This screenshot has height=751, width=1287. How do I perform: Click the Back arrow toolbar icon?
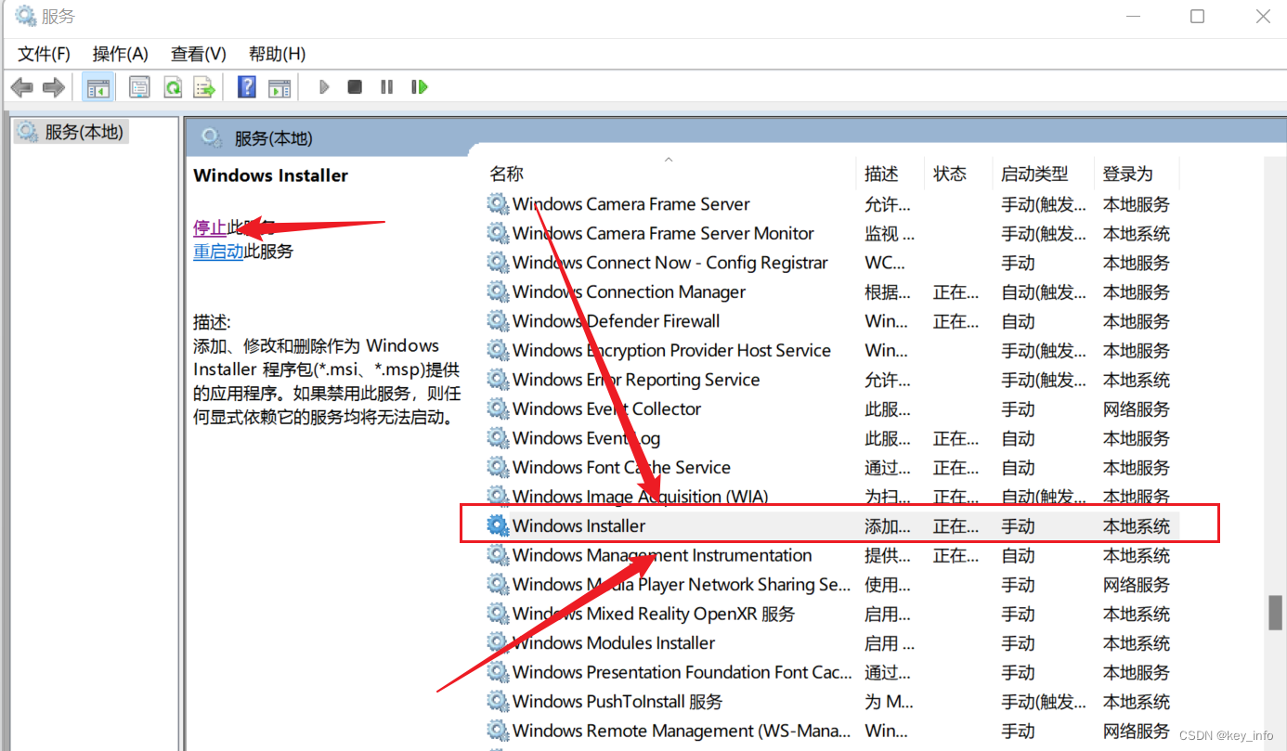coord(22,87)
